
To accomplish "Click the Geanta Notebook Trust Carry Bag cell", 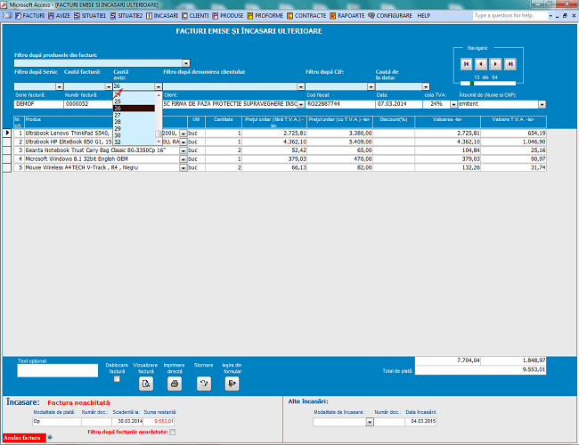I will (102, 150).
